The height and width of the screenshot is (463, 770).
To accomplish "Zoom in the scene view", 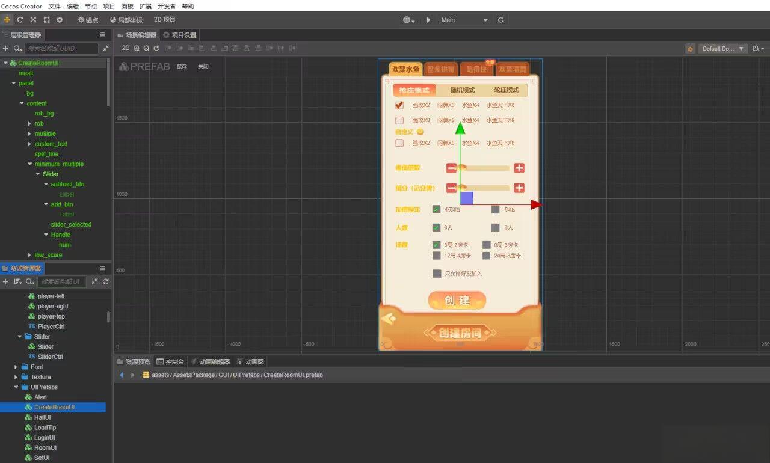I will (x=137, y=48).
